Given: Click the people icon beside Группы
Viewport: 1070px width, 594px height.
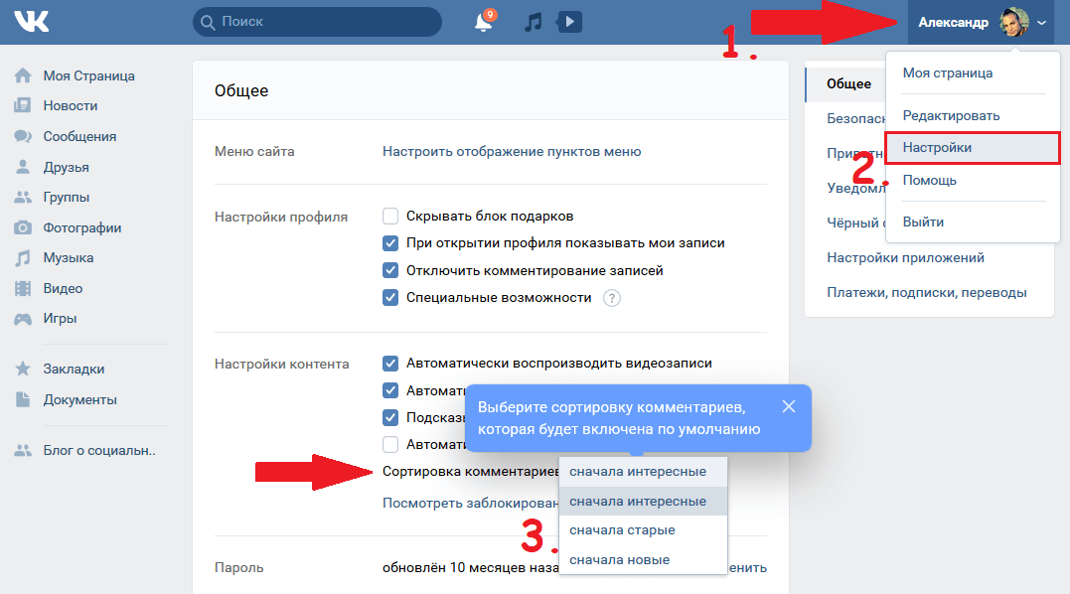Looking at the screenshot, I should pyautogui.click(x=23, y=197).
